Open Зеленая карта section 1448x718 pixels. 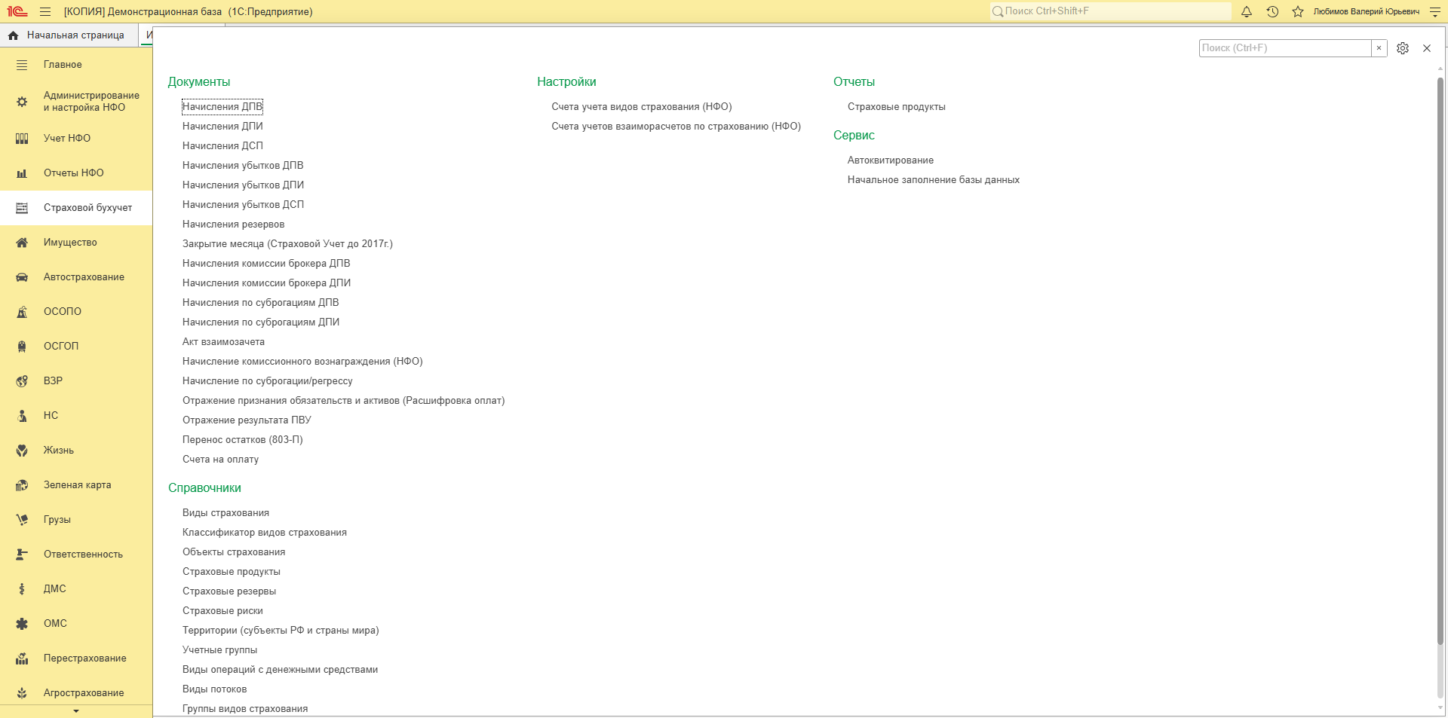tap(76, 485)
